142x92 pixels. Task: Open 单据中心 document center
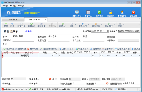[88, 12]
